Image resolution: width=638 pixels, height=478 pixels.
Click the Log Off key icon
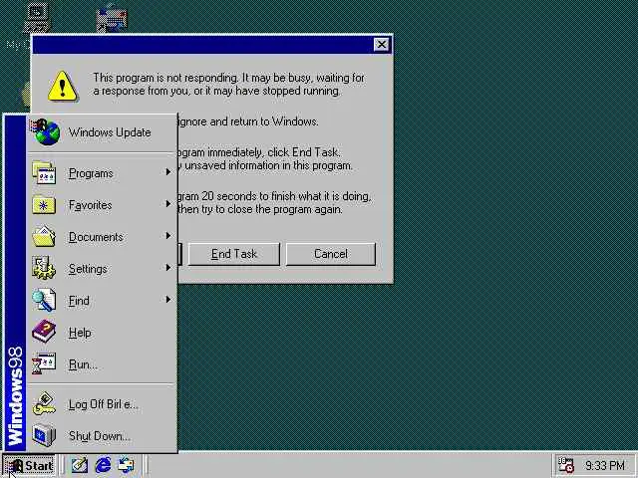tap(44, 403)
